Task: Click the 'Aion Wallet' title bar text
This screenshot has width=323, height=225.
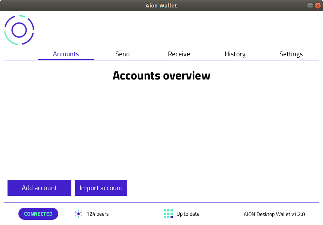Action: click(x=161, y=6)
